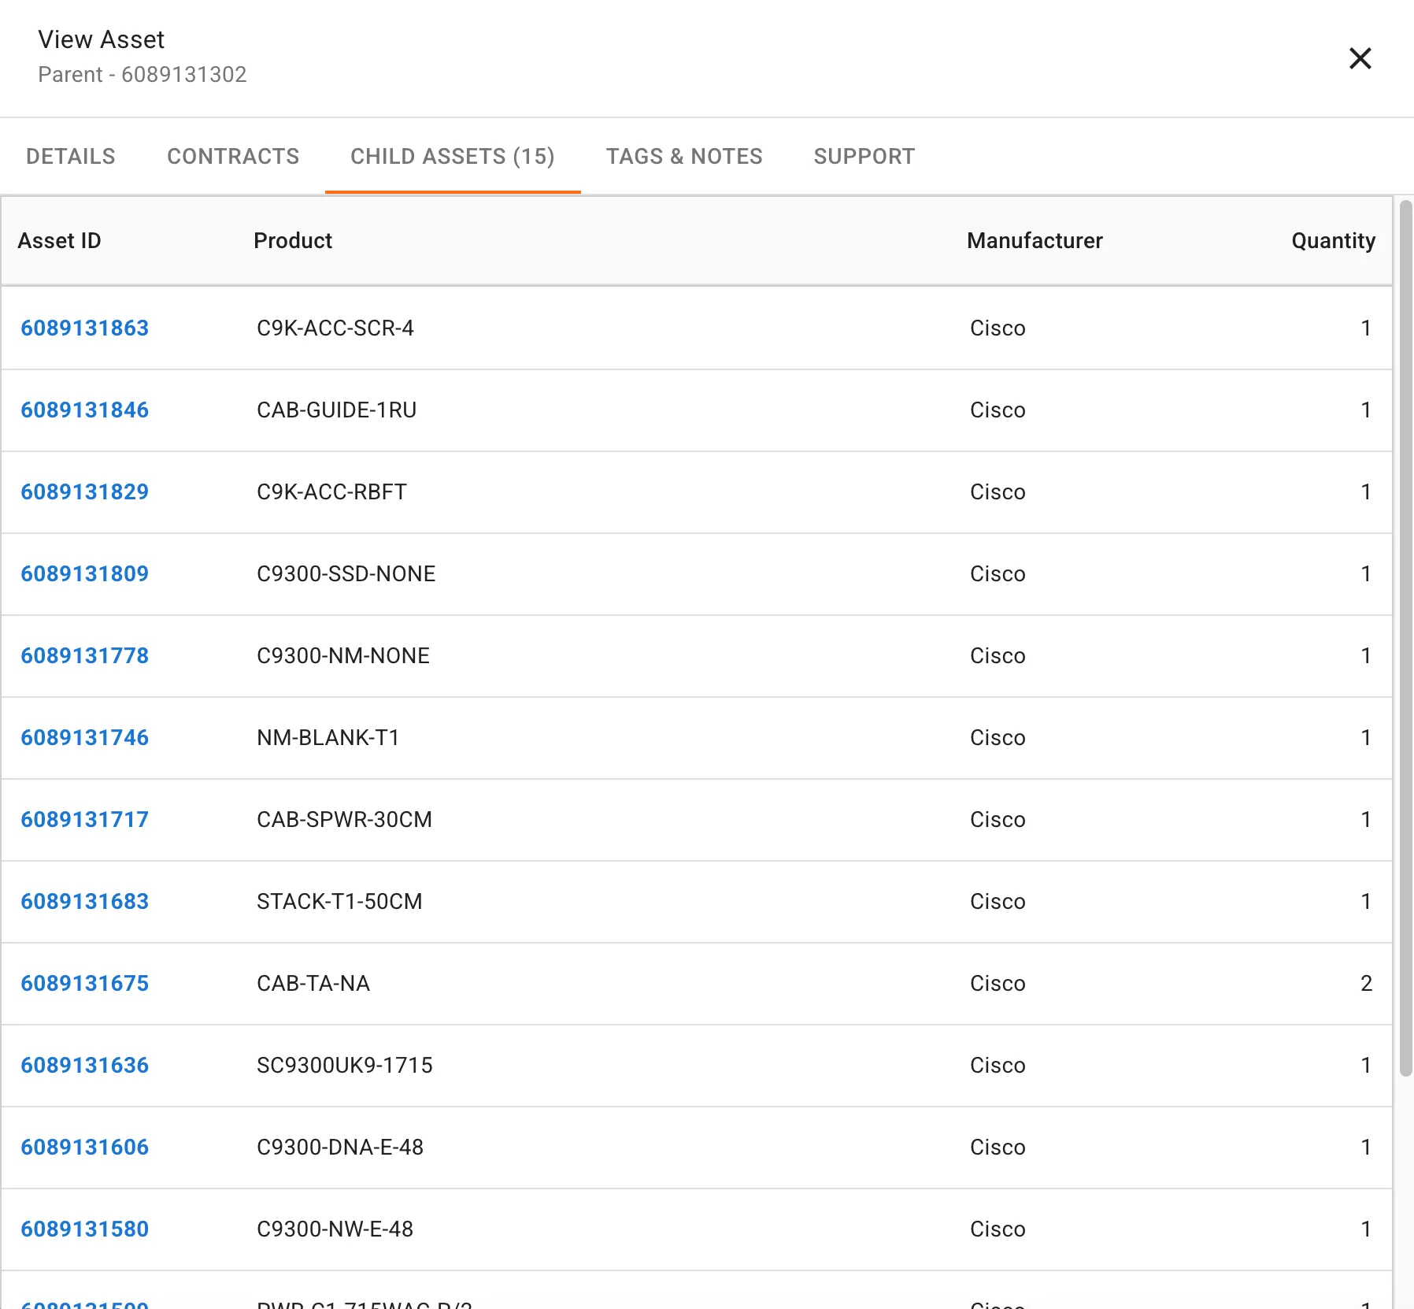This screenshot has height=1309, width=1414.
Task: Open asset link 6089131636
Action: pyautogui.click(x=85, y=1065)
